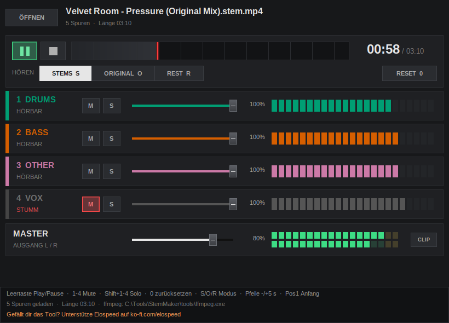This screenshot has width=449, height=323.
Task: Click the MASTER label
Action: [x=31, y=234]
